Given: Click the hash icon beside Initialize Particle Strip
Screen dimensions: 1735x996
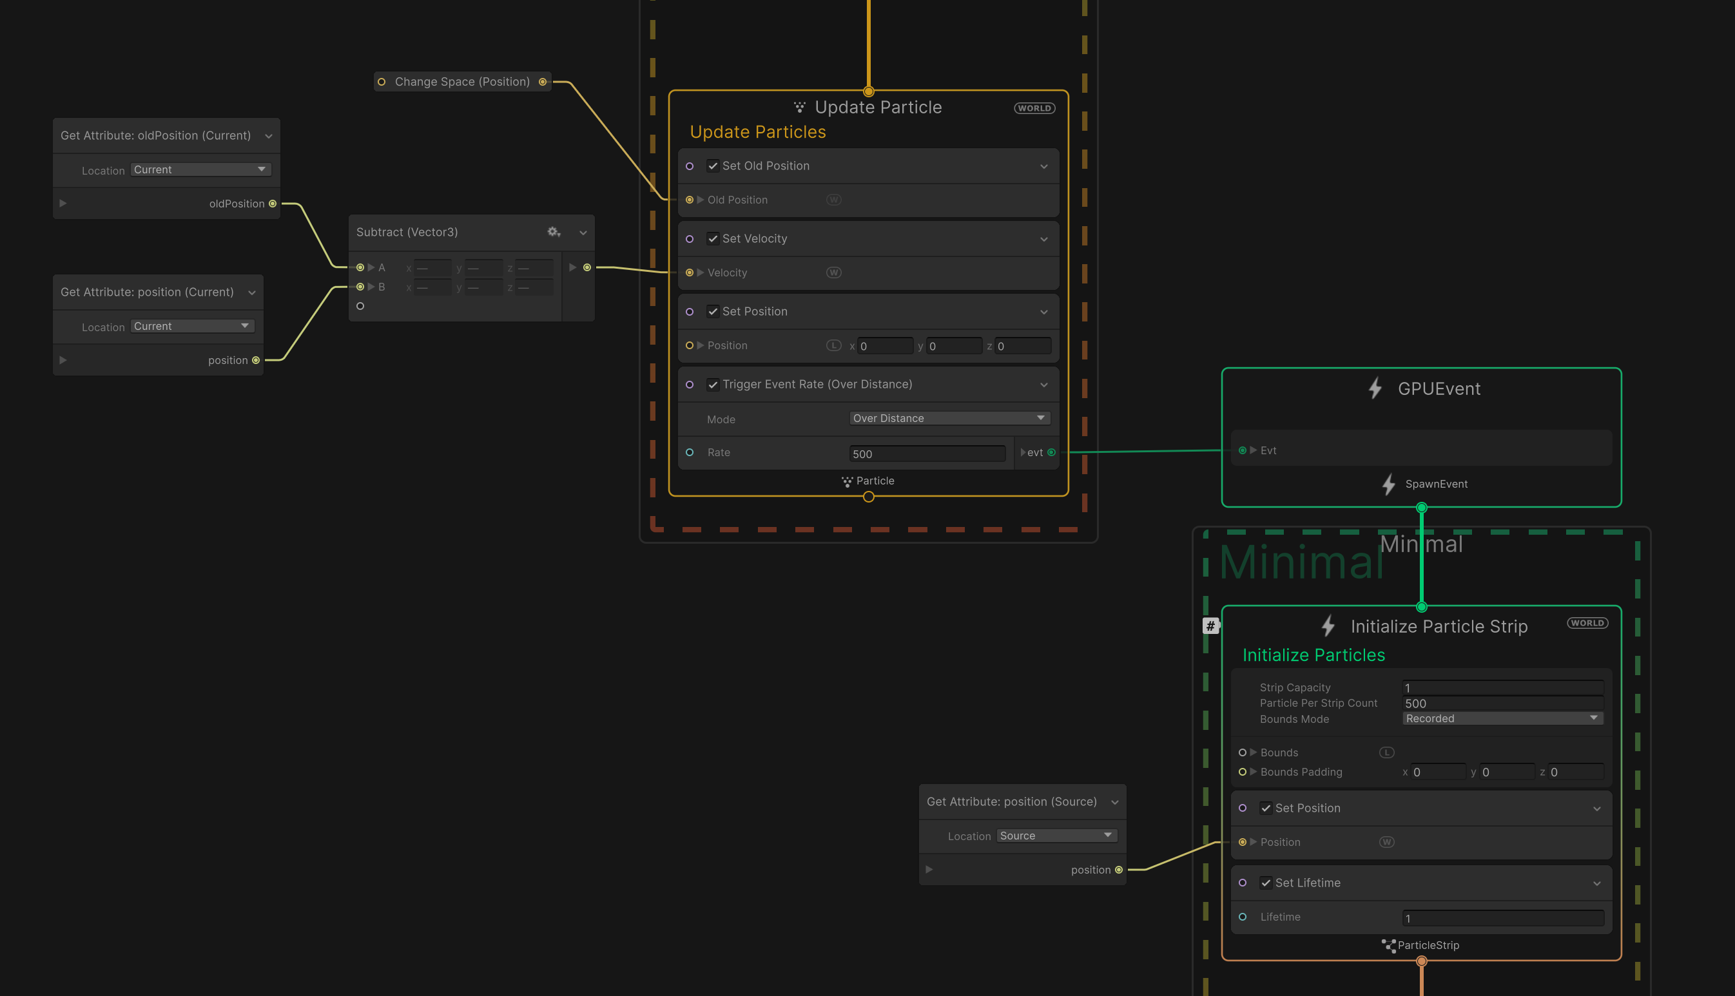Looking at the screenshot, I should [x=1210, y=626].
